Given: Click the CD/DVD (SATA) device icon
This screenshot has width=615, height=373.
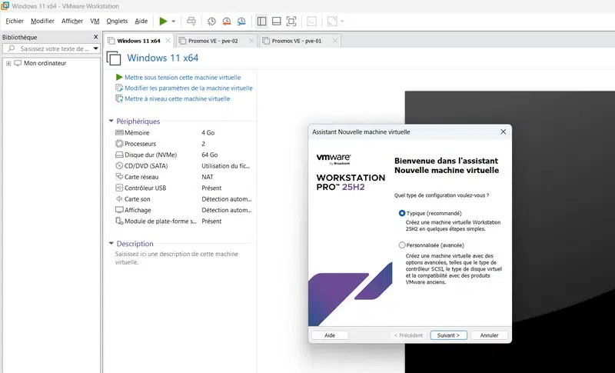Looking at the screenshot, I should click(x=119, y=166).
